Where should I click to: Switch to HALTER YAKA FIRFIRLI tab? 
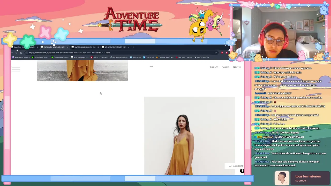pos(84,47)
